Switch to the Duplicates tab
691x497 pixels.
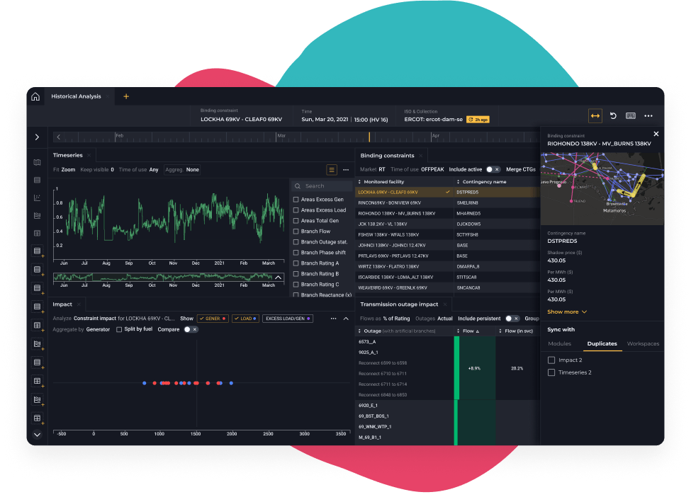[x=603, y=343]
